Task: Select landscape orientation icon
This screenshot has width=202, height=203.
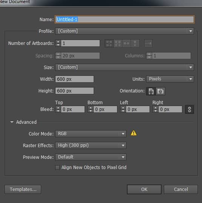Action: pos(160,91)
